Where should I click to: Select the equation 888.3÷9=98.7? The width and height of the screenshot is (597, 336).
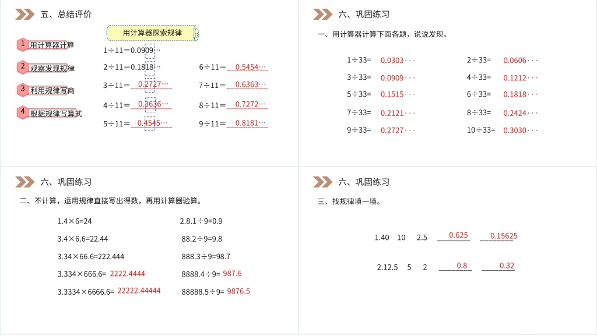point(206,257)
